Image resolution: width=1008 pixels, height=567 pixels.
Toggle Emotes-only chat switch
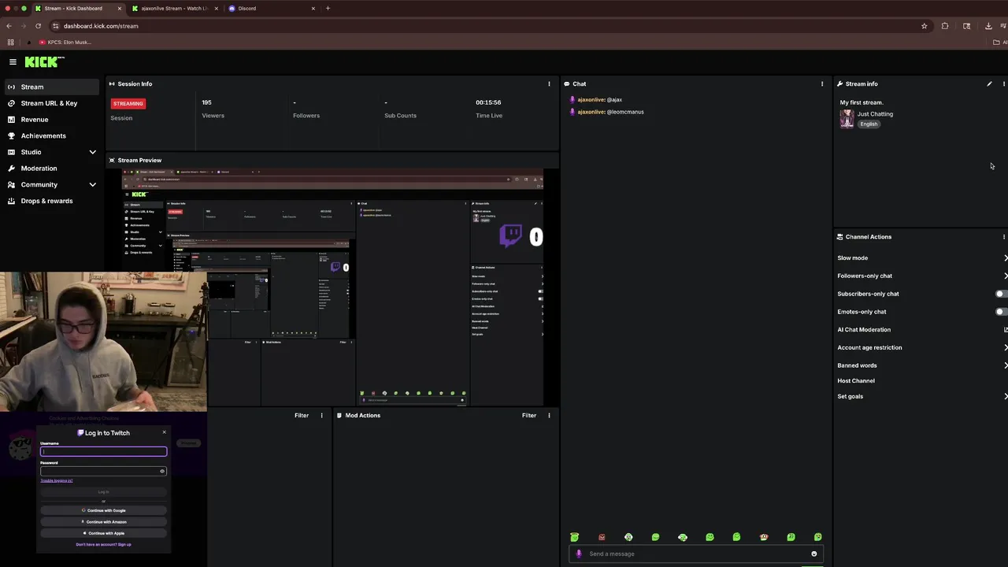pos(1001,312)
